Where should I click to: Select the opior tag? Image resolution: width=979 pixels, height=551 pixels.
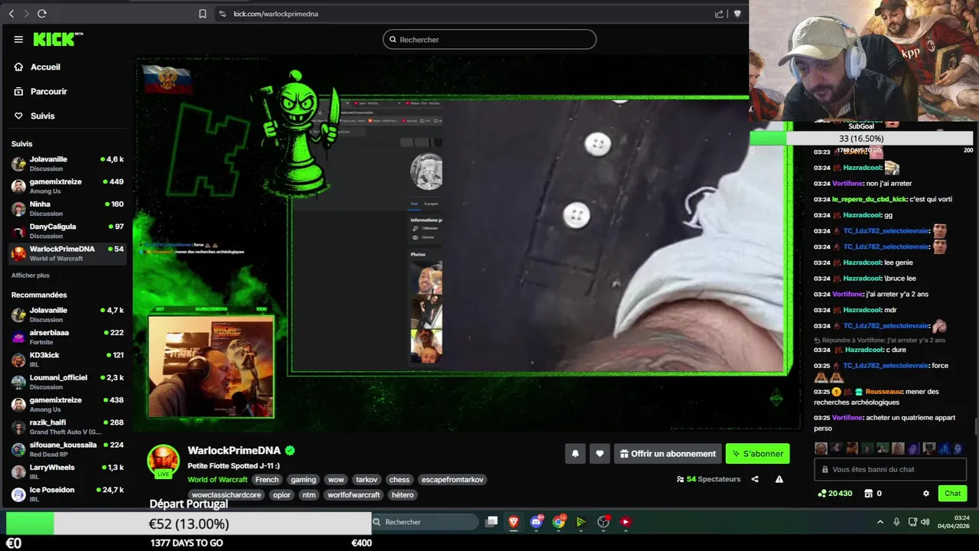pyautogui.click(x=281, y=495)
